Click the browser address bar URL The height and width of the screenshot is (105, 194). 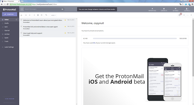click(x=44, y=4)
